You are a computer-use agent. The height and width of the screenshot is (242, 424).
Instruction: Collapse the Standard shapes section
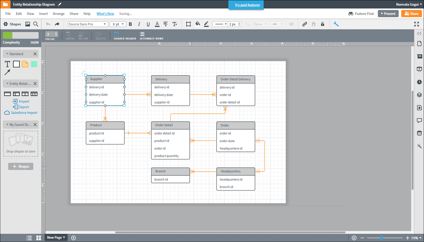7,54
